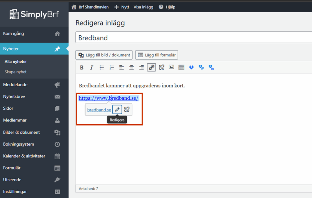Click the SimplyBrf logo
Screen dimensions: 312x198
(x=34, y=14)
